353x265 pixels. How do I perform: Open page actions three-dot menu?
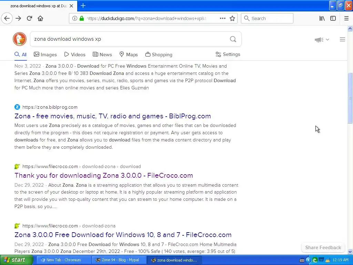(x=222, y=18)
